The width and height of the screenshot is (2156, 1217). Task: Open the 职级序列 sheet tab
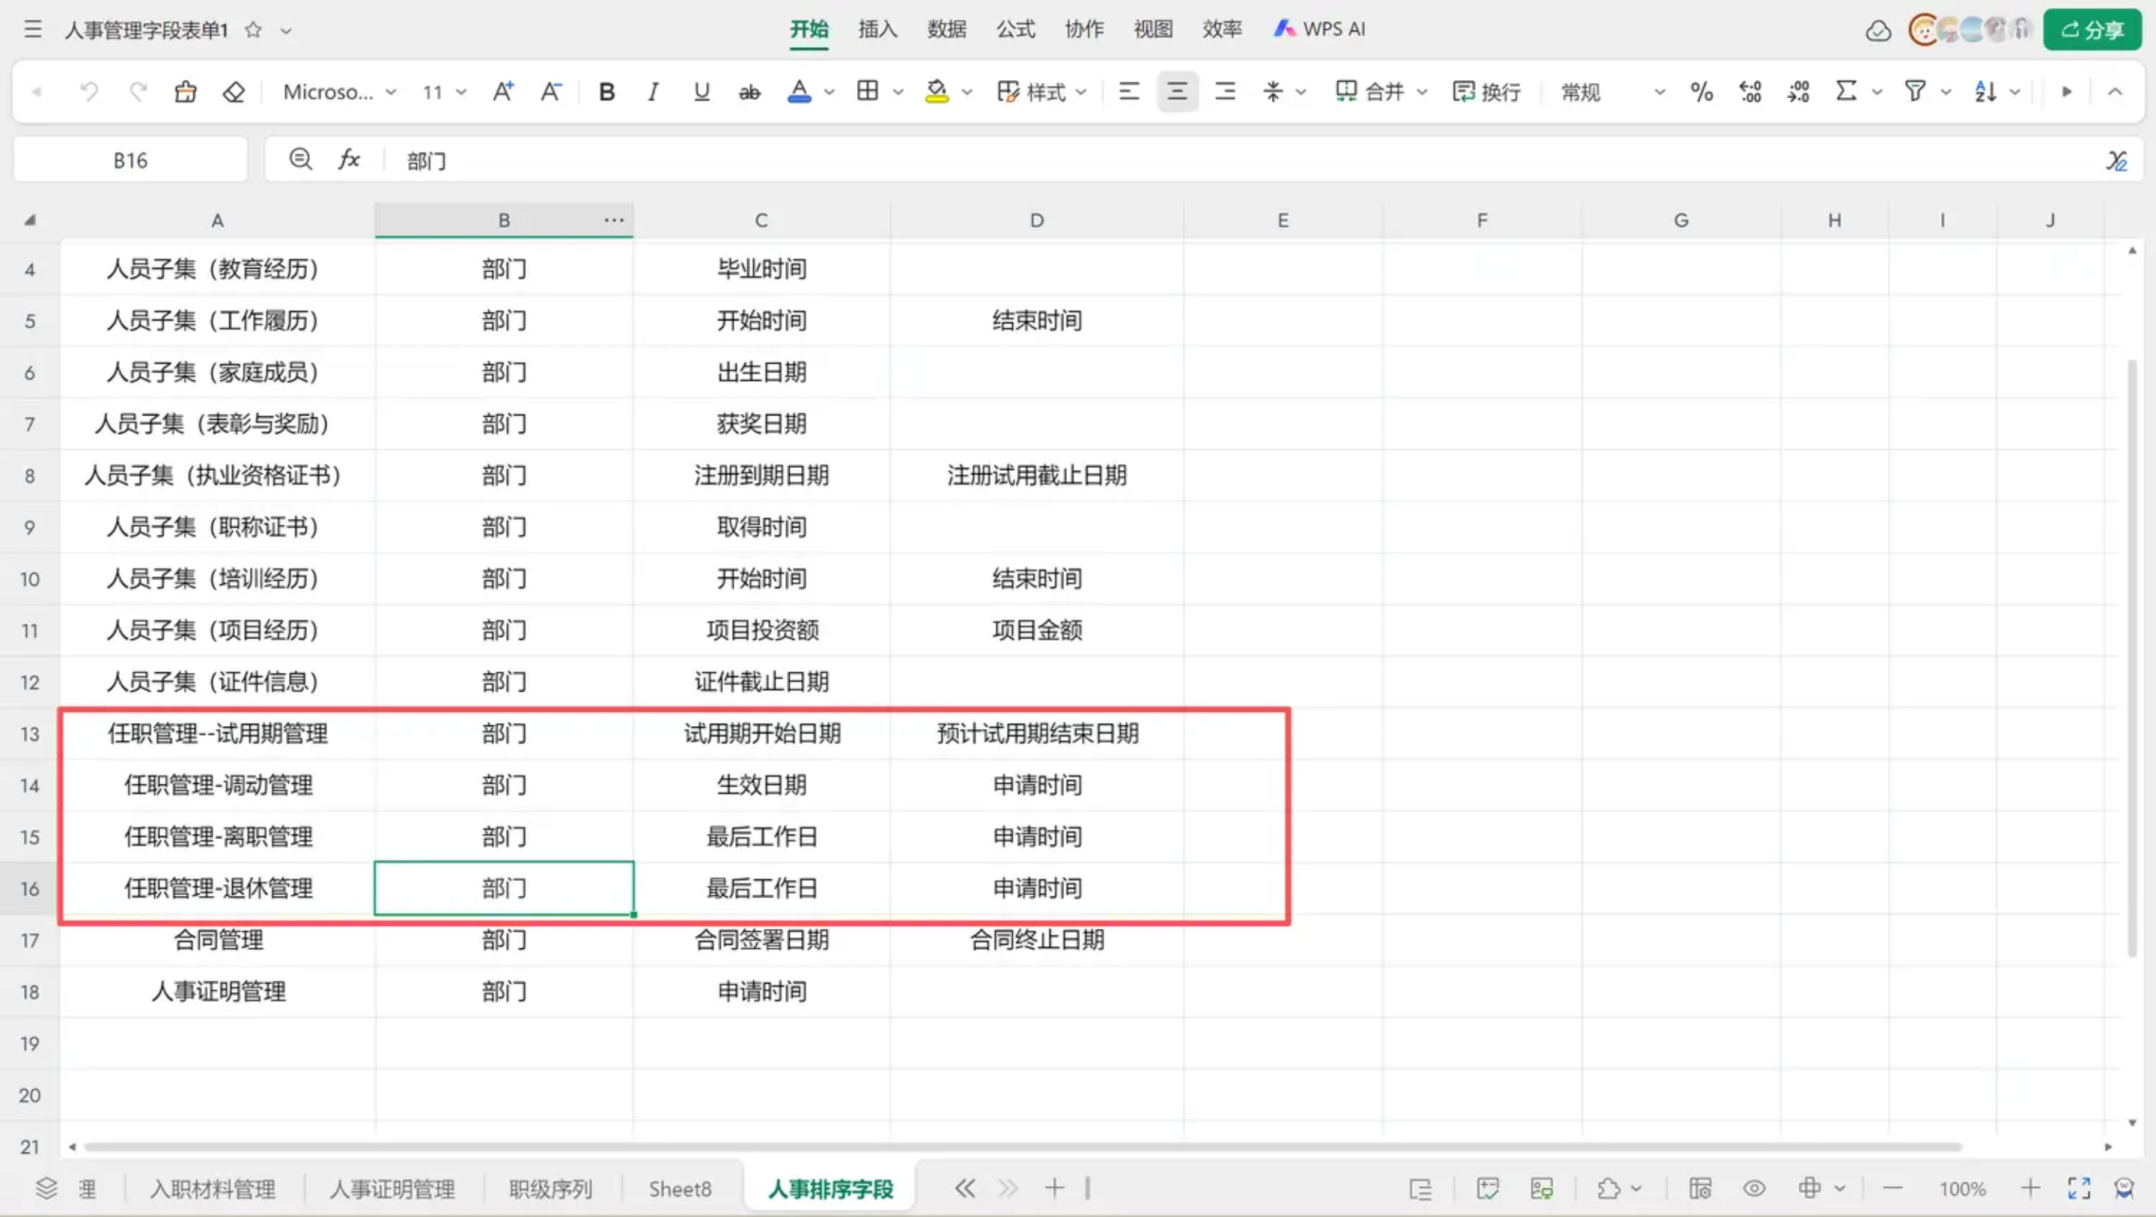550,1189
